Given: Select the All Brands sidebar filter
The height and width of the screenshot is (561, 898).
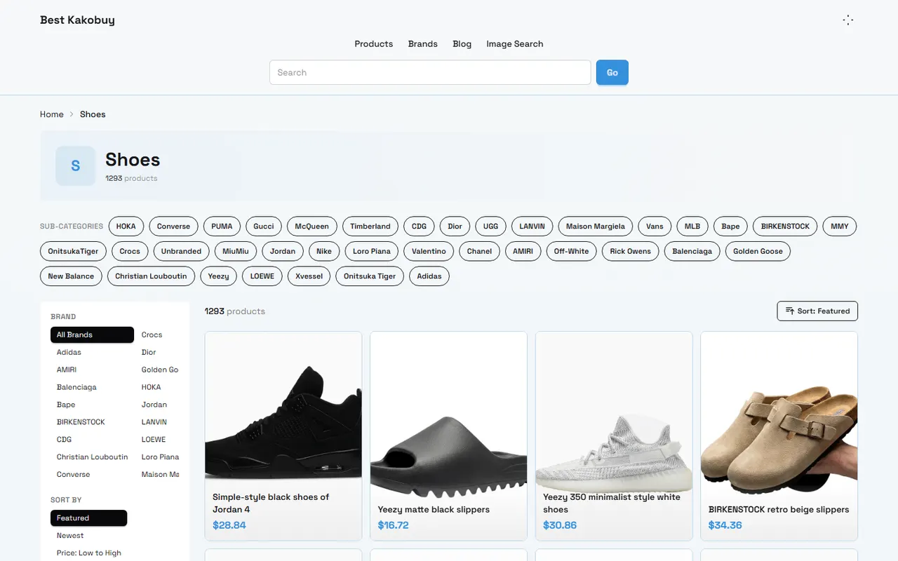Looking at the screenshot, I should tap(92, 334).
